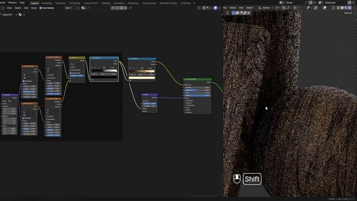Remove a color stop with minus on selected Color Ramp
The height and width of the screenshot is (201, 357).
[x=95, y=68]
